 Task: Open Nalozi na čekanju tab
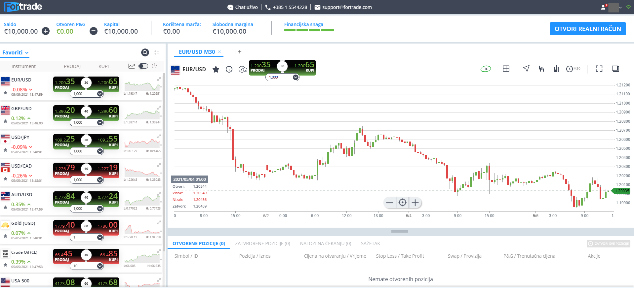325,243
